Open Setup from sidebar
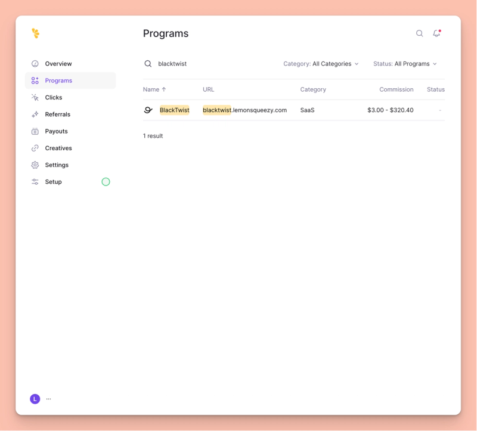This screenshot has height=431, width=477. [70, 182]
